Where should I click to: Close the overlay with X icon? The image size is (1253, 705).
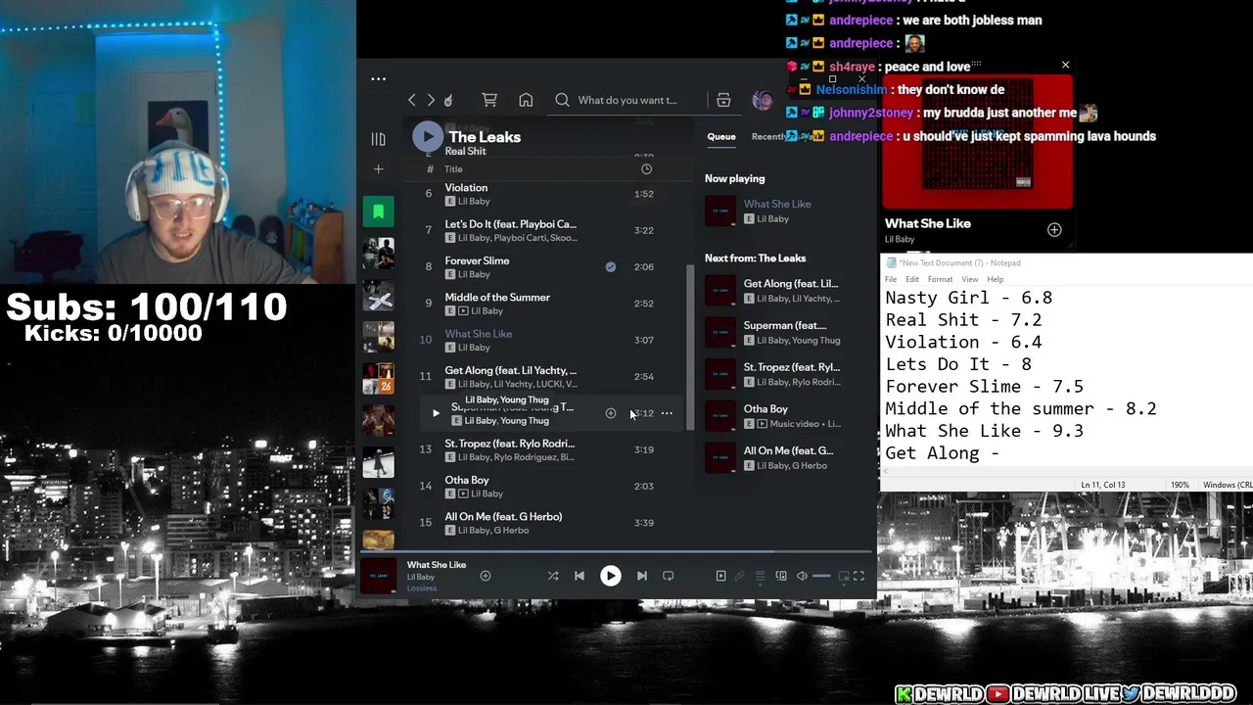(1065, 66)
